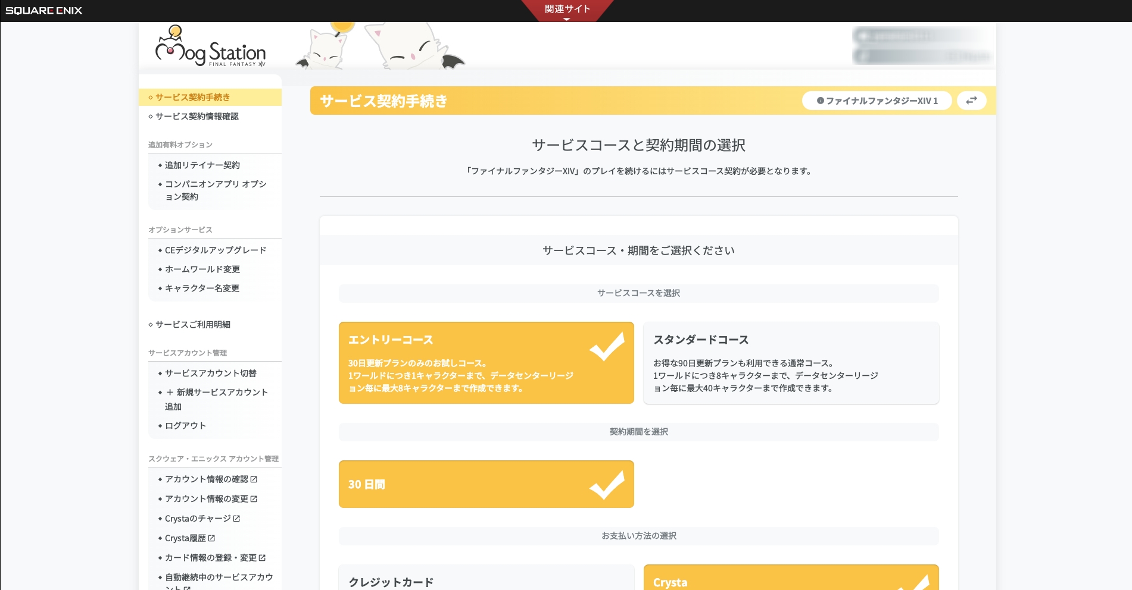The image size is (1132, 590).
Task: Open 追加リテイナー契約 link
Action: pyautogui.click(x=202, y=165)
